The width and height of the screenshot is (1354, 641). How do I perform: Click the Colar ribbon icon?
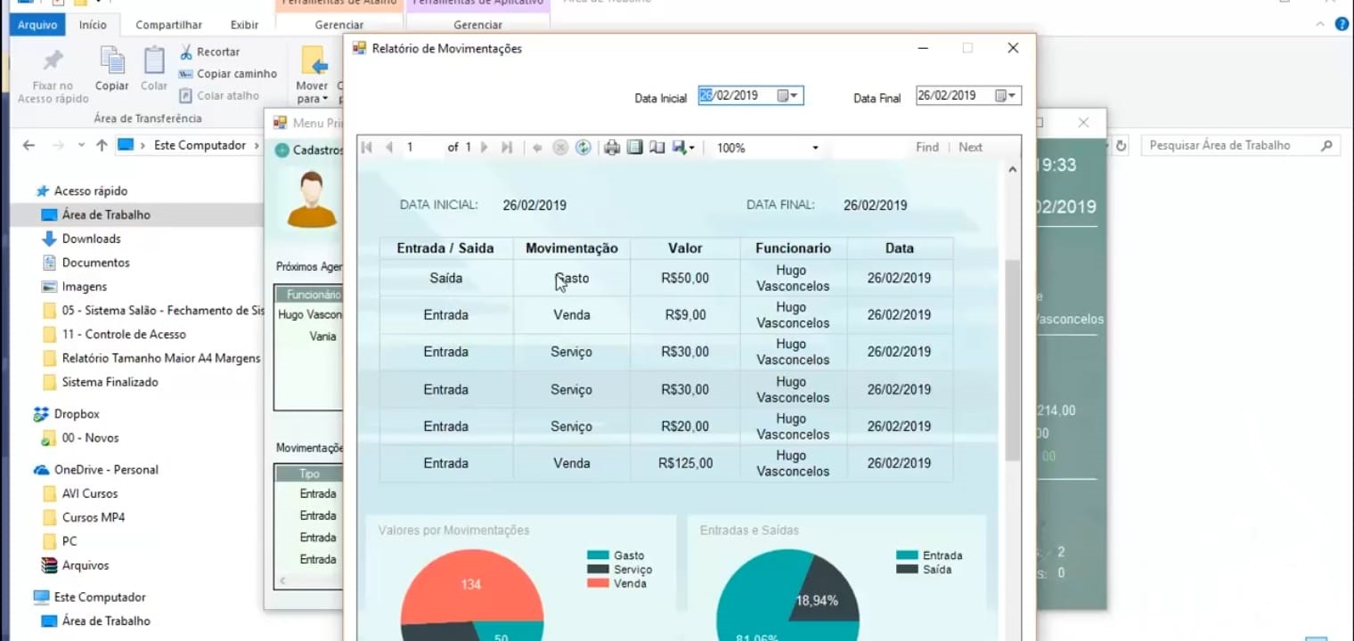pyautogui.click(x=154, y=61)
